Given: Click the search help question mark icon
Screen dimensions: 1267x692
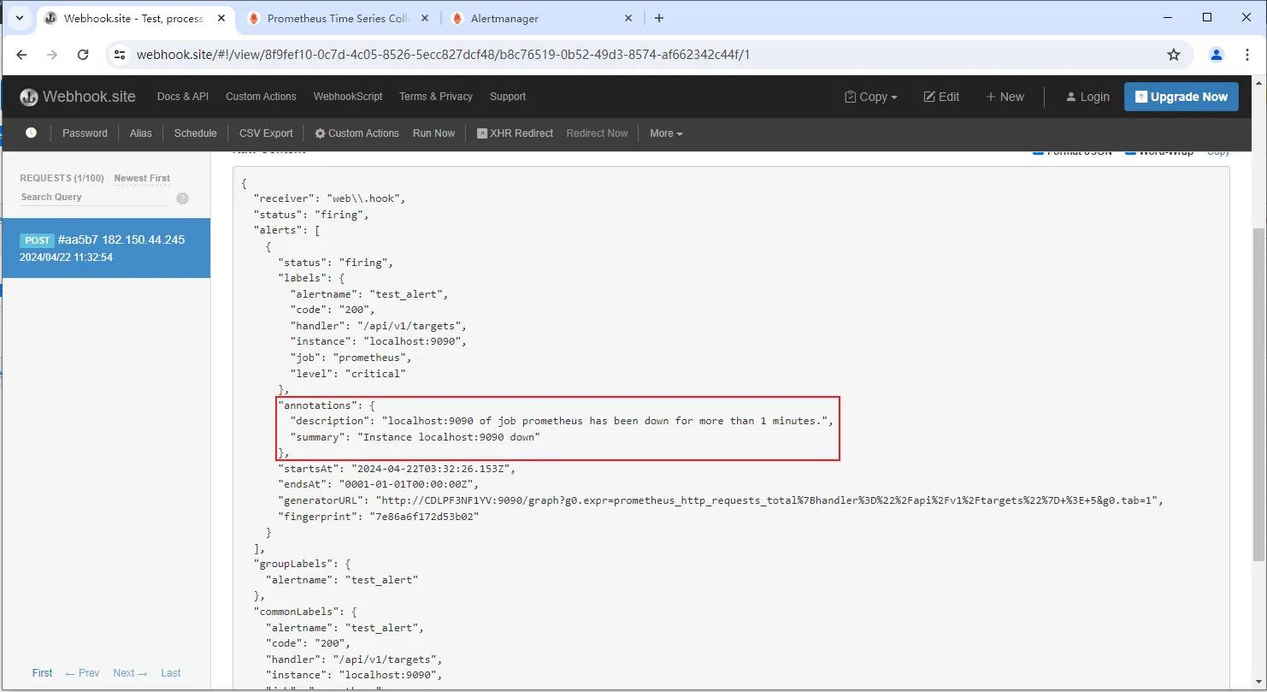Looking at the screenshot, I should point(182,198).
